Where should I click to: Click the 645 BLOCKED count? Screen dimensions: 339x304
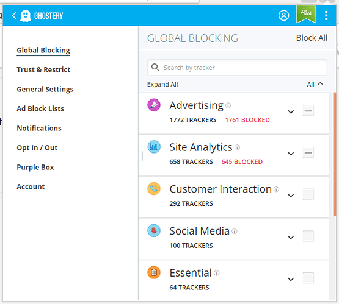pyautogui.click(x=242, y=161)
